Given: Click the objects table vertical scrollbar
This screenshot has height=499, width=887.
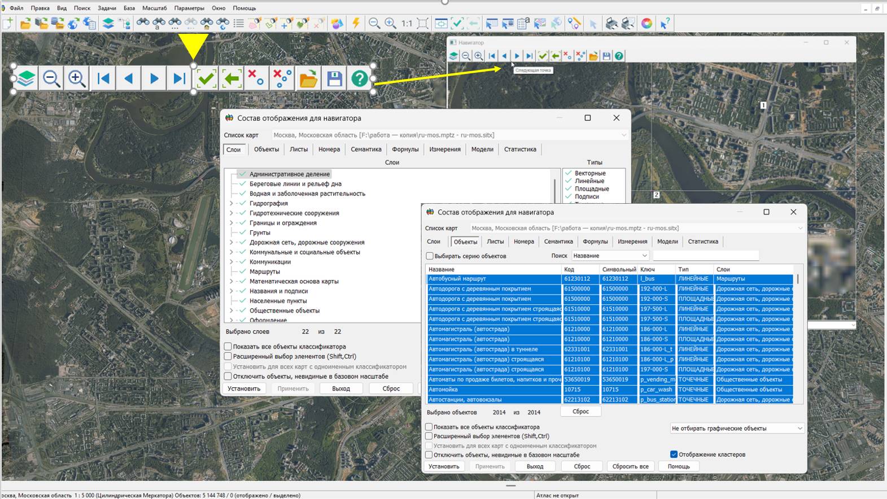Looking at the screenshot, I should [x=798, y=339].
